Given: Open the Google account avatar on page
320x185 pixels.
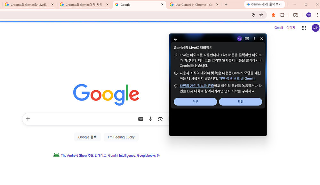Looking at the screenshot, I should click(x=316, y=28).
